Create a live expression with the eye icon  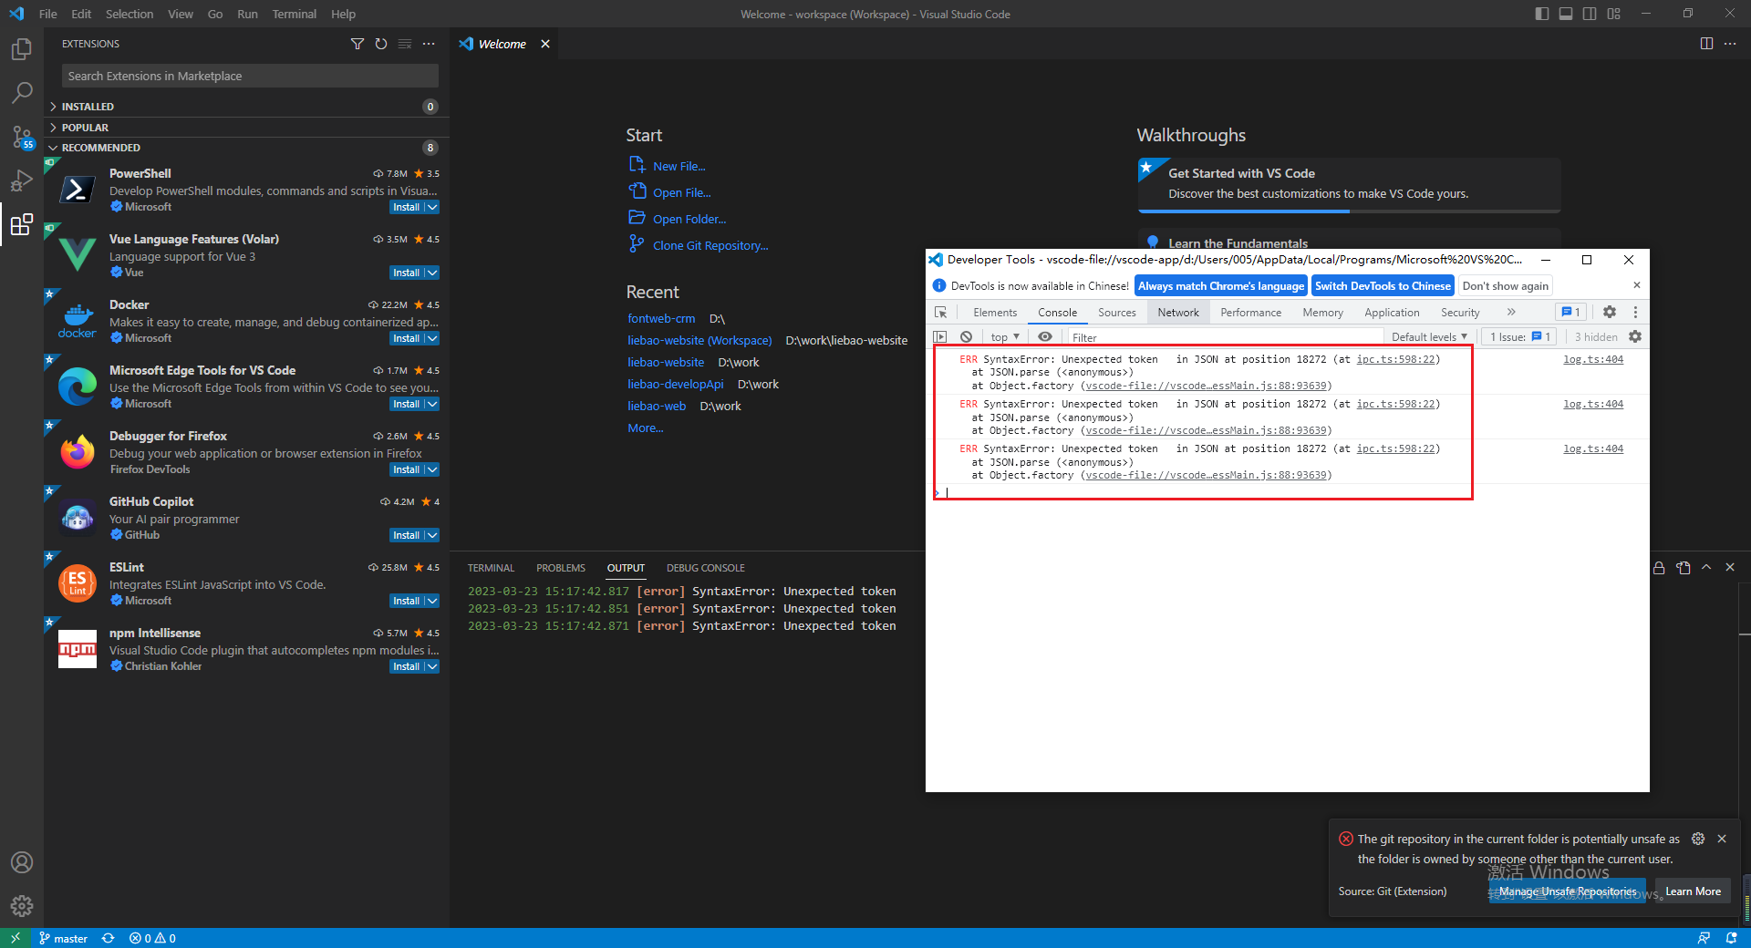click(1045, 336)
